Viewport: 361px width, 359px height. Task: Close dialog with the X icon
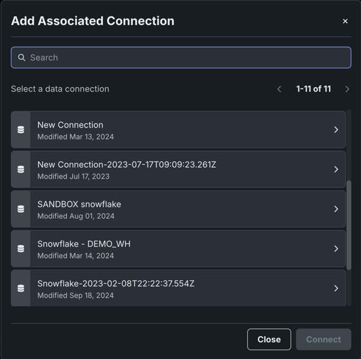coord(345,21)
